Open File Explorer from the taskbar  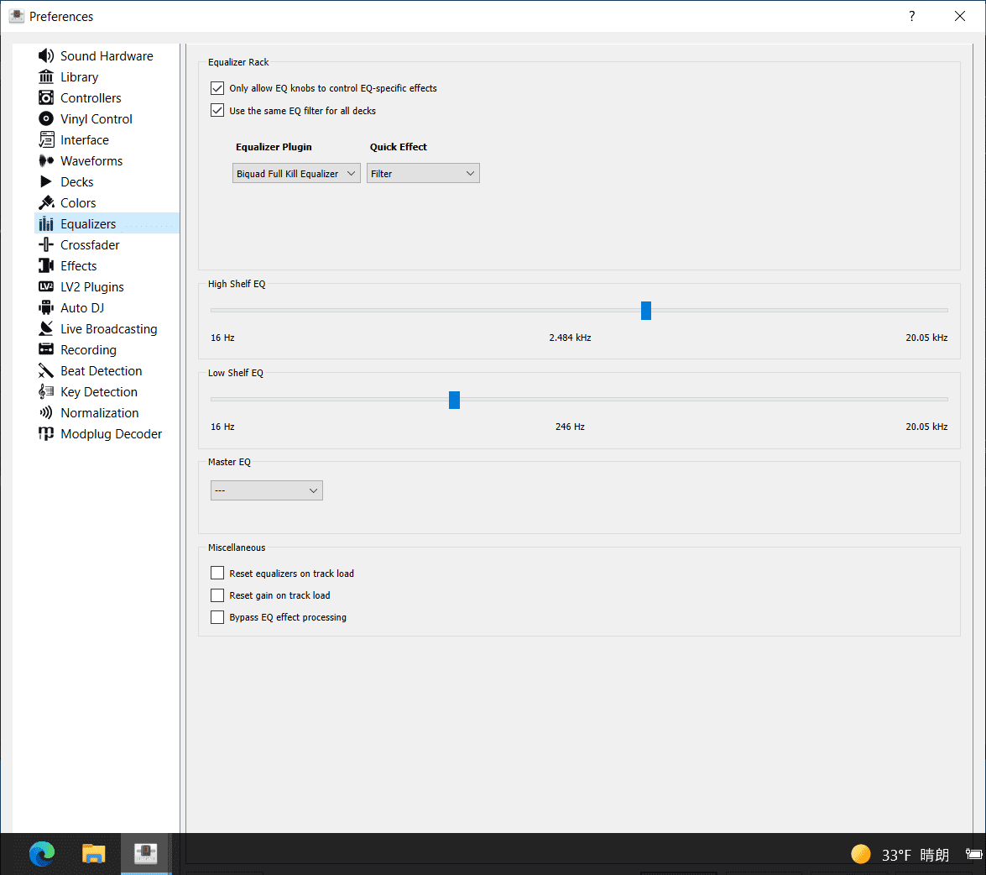94,854
